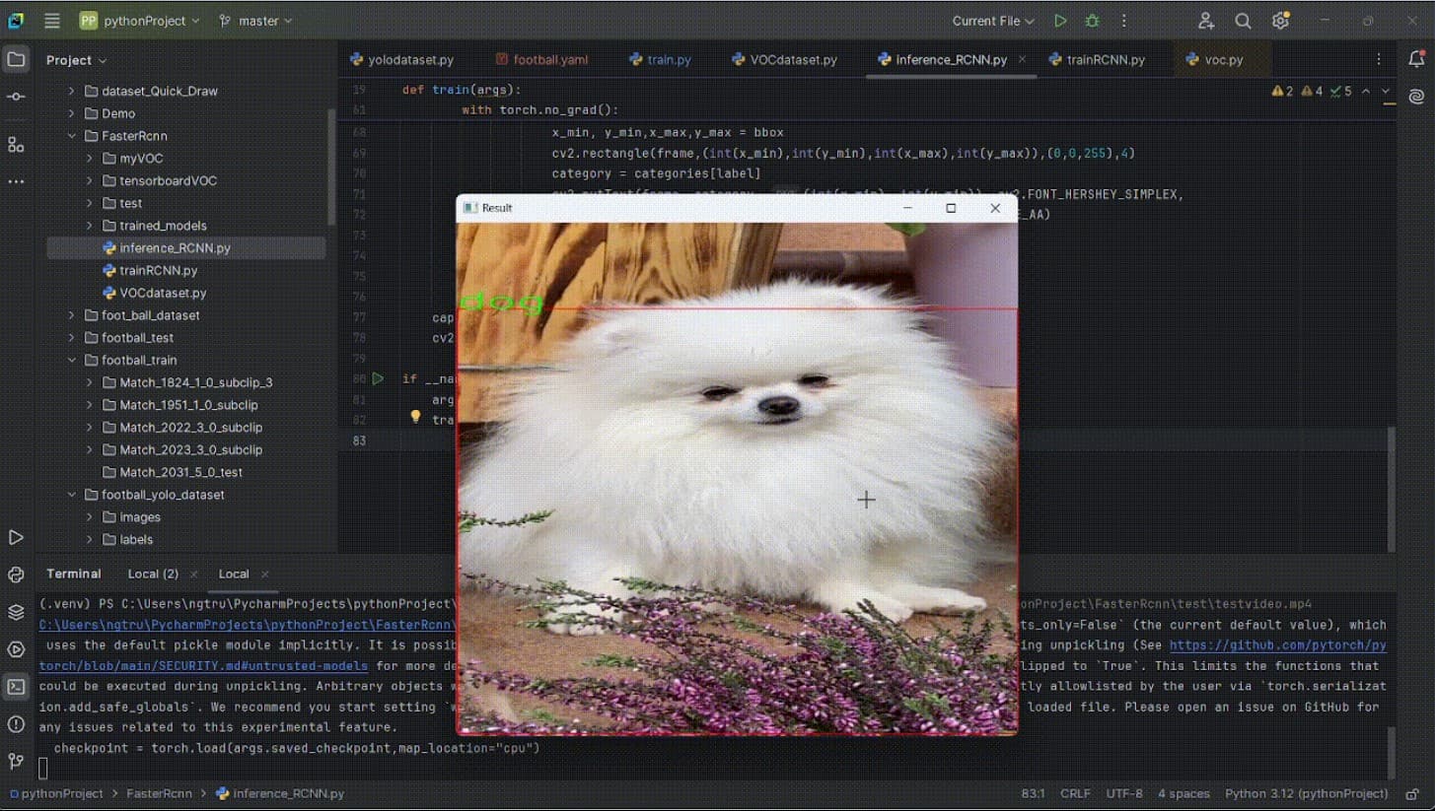This screenshot has width=1435, height=811.
Task: Open IDE settings gear icon
Action: (1280, 21)
